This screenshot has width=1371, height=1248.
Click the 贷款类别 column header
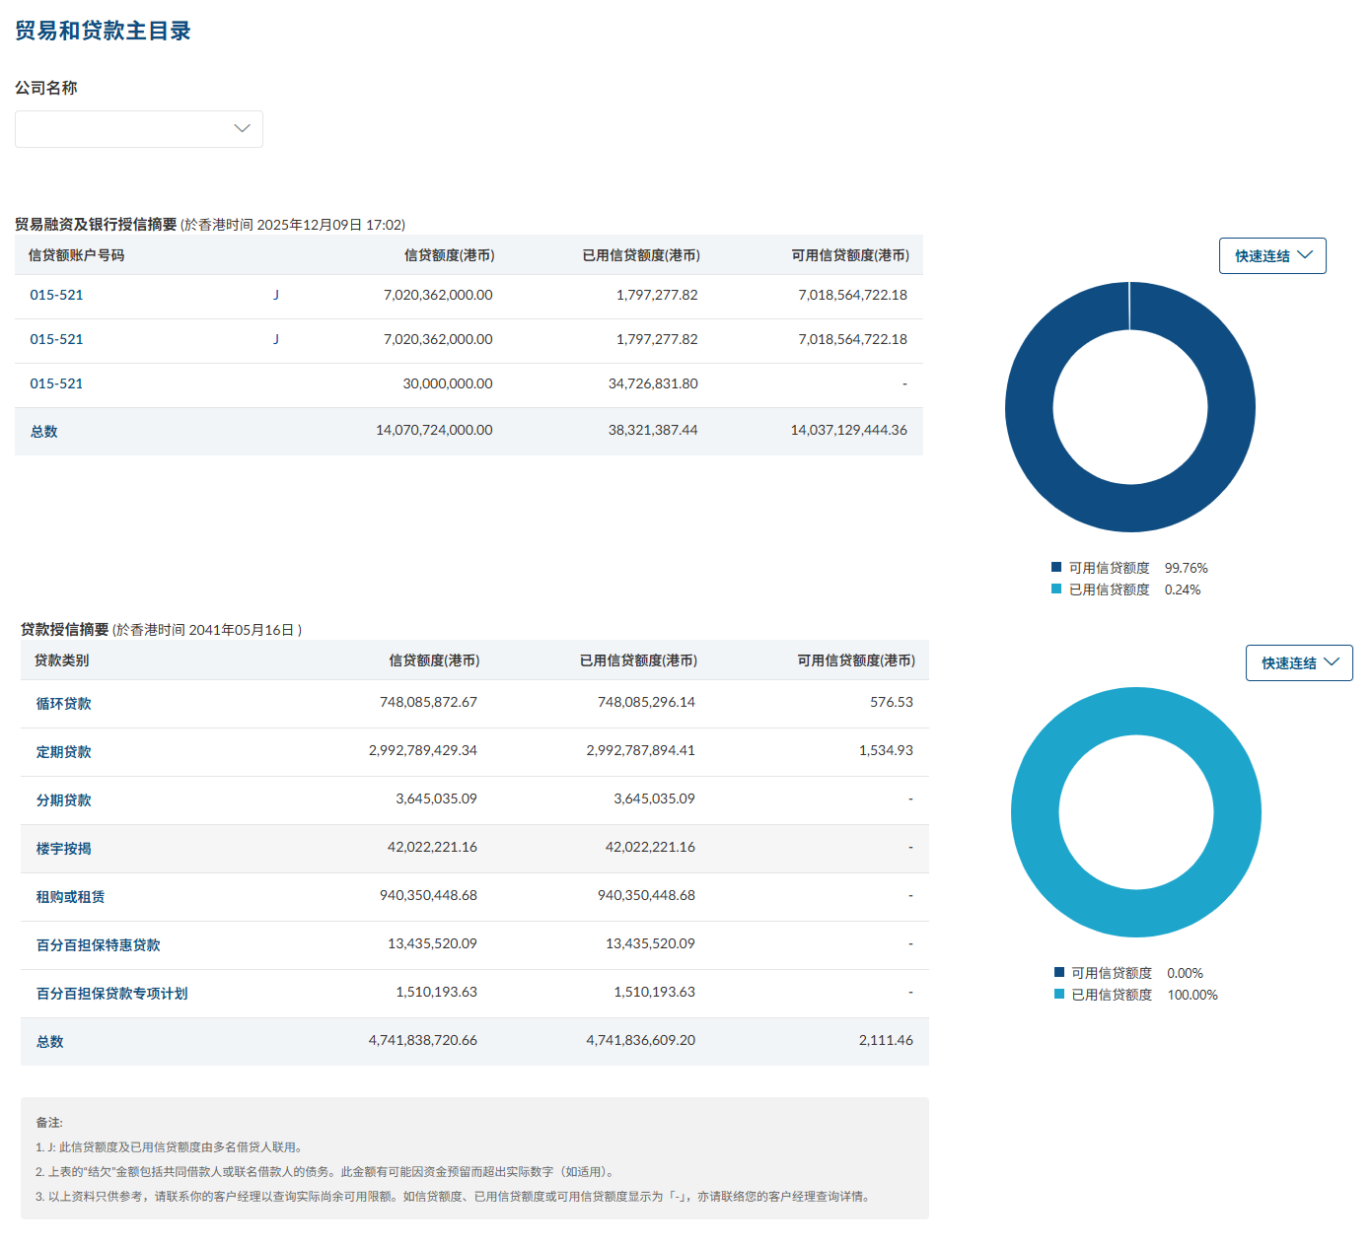62,660
